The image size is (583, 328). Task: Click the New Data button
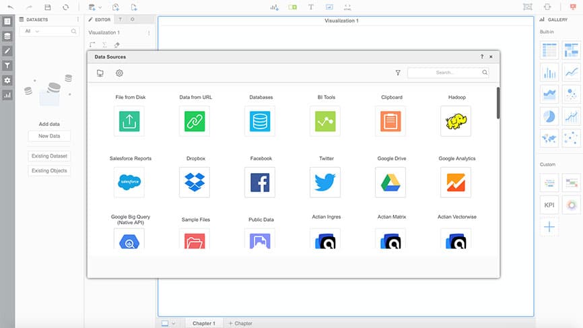tap(49, 136)
